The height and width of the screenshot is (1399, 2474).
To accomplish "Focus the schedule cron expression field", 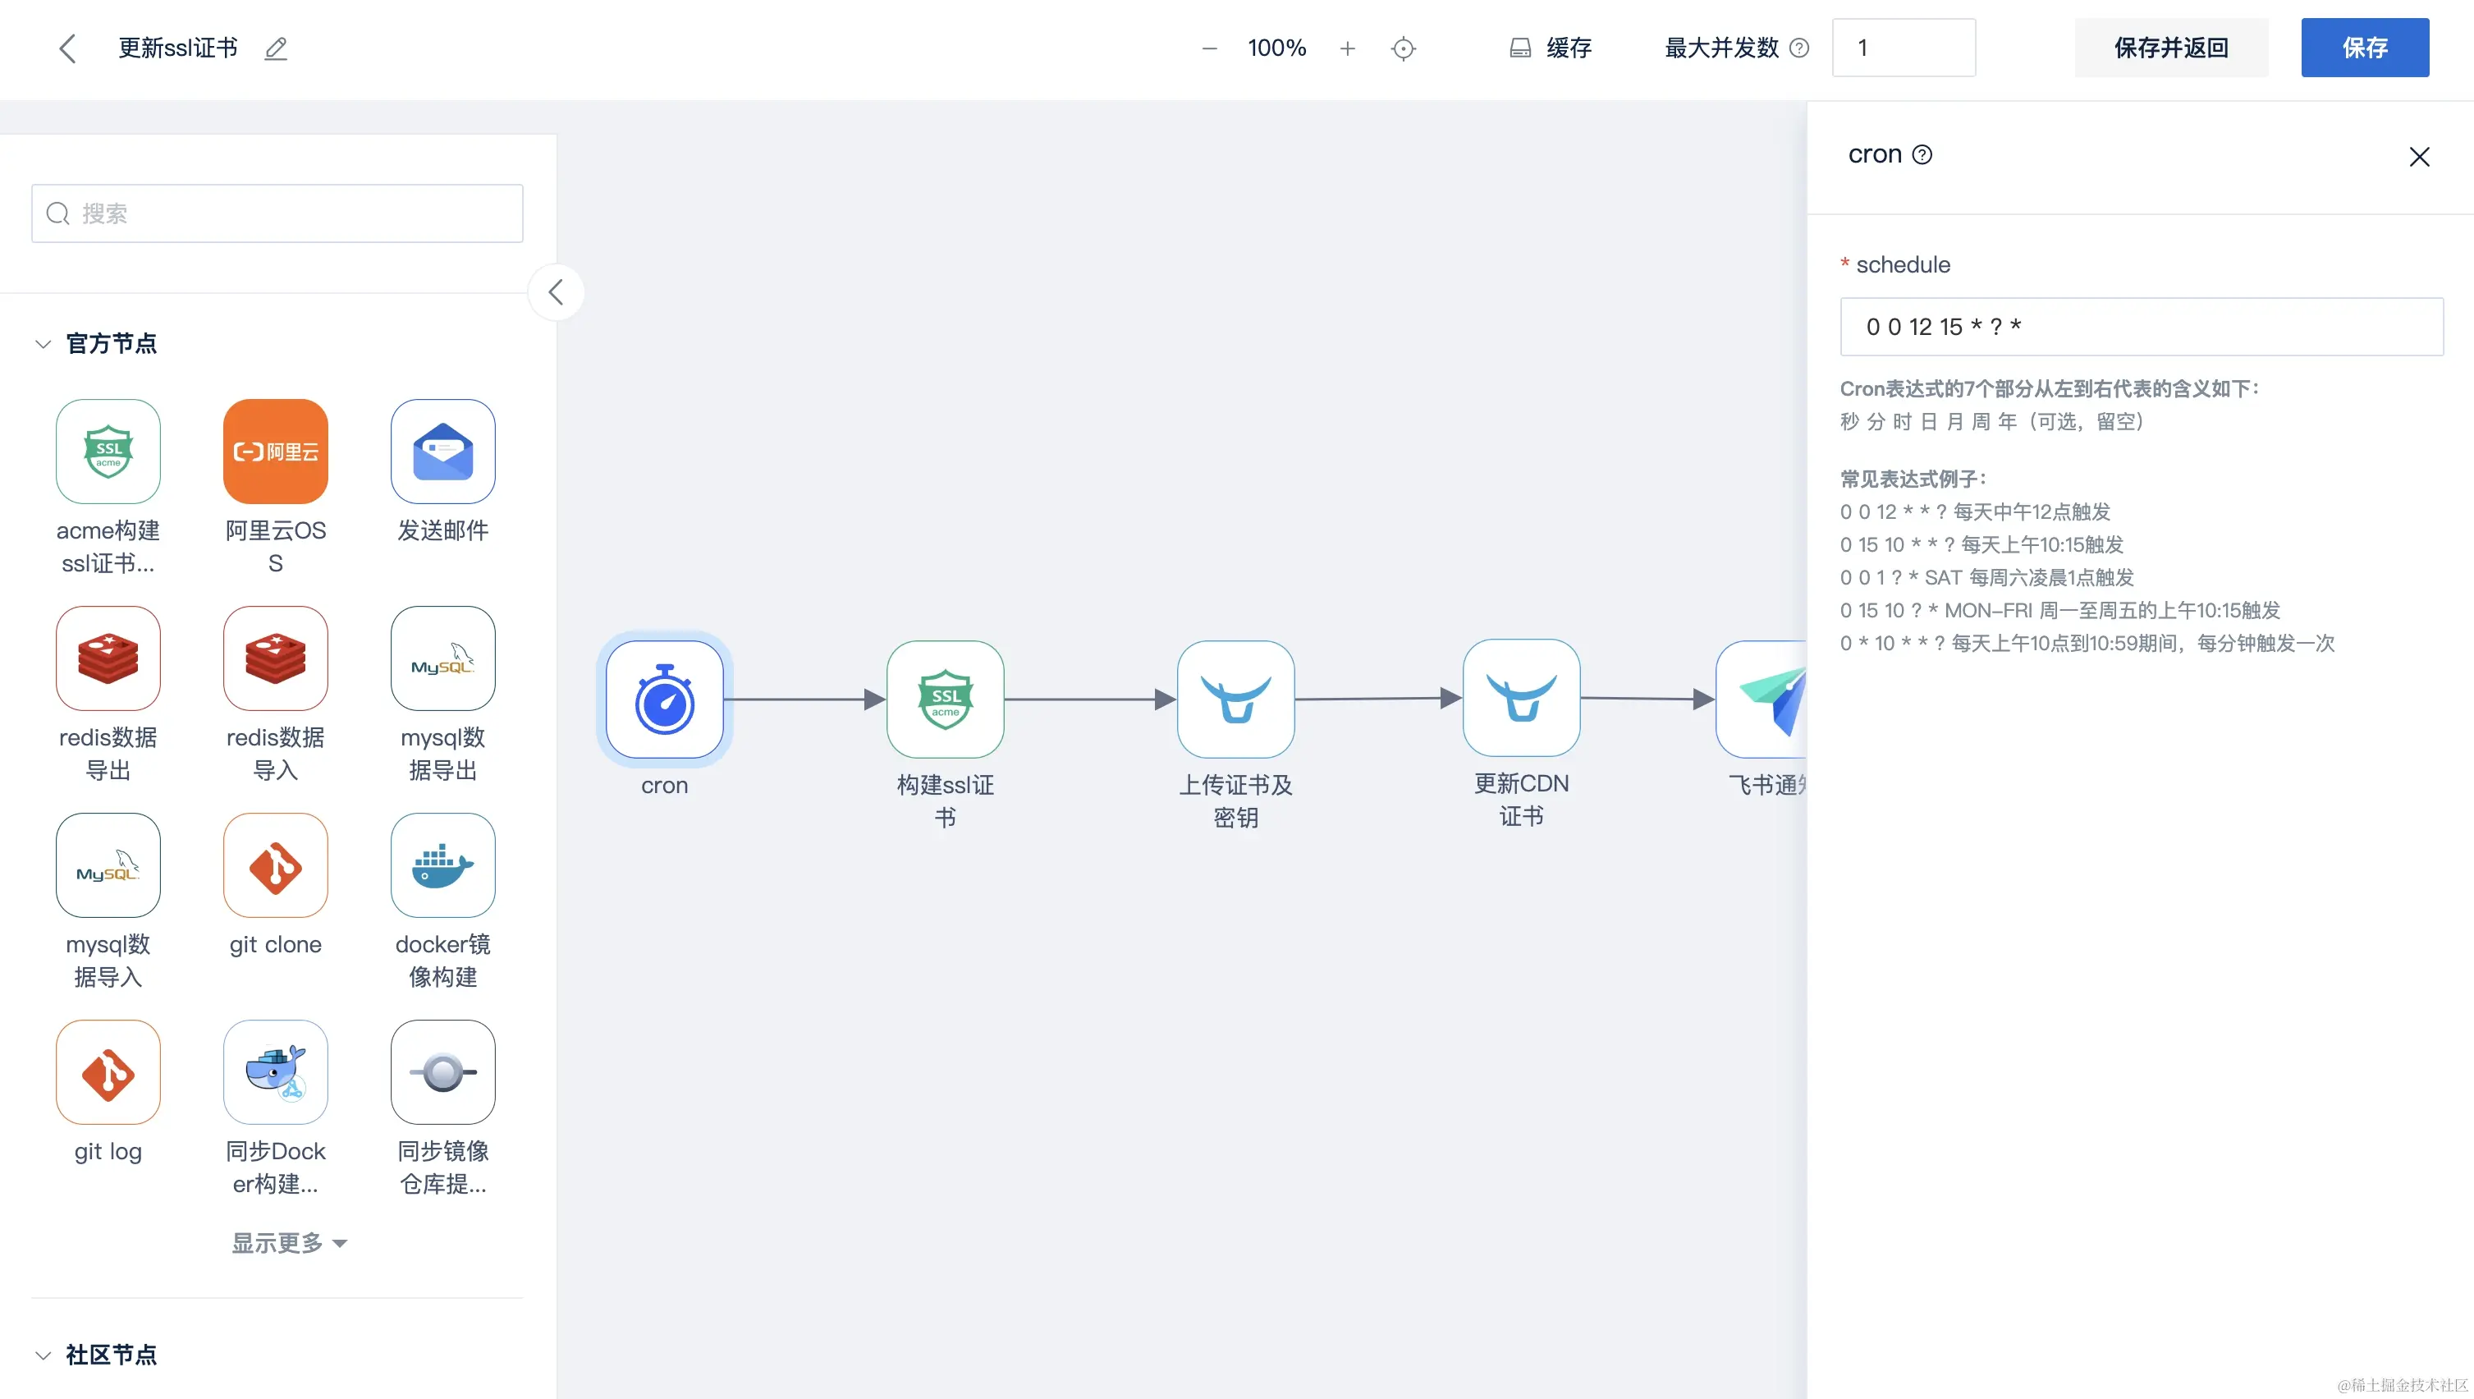I will coord(2141,327).
